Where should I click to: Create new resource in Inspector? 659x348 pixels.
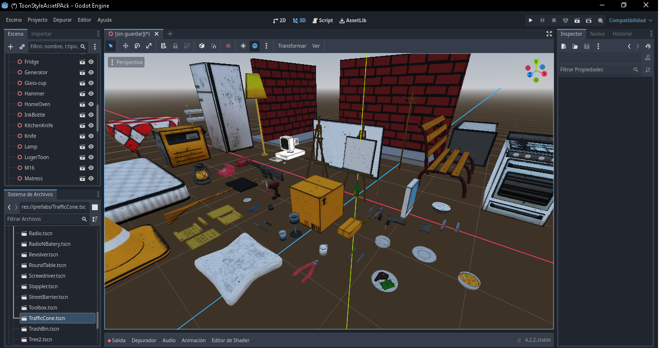pyautogui.click(x=564, y=46)
